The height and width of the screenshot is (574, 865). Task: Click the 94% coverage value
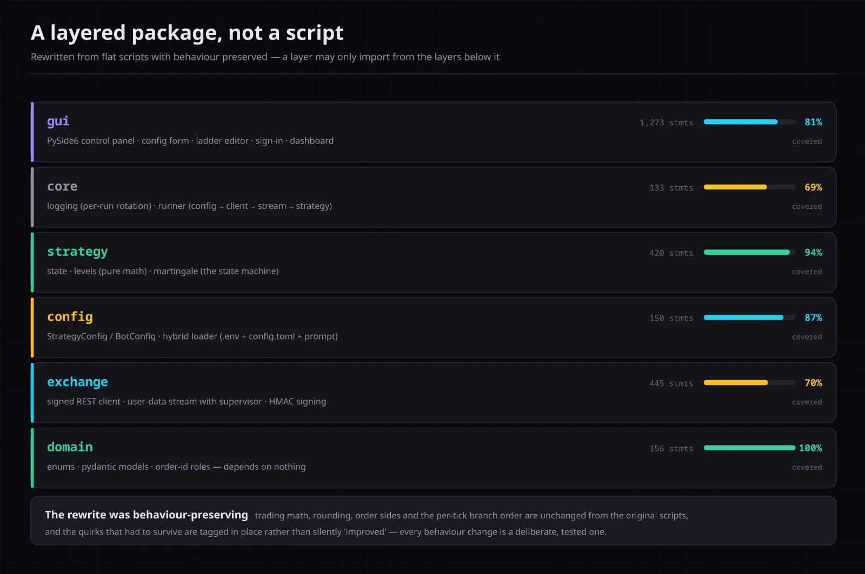point(813,253)
